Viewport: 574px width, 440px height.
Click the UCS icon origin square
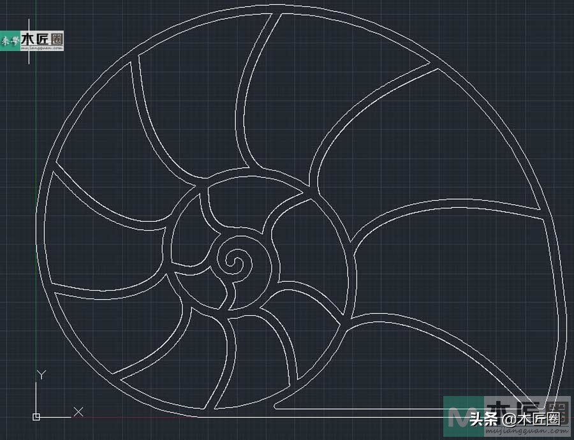36,416
